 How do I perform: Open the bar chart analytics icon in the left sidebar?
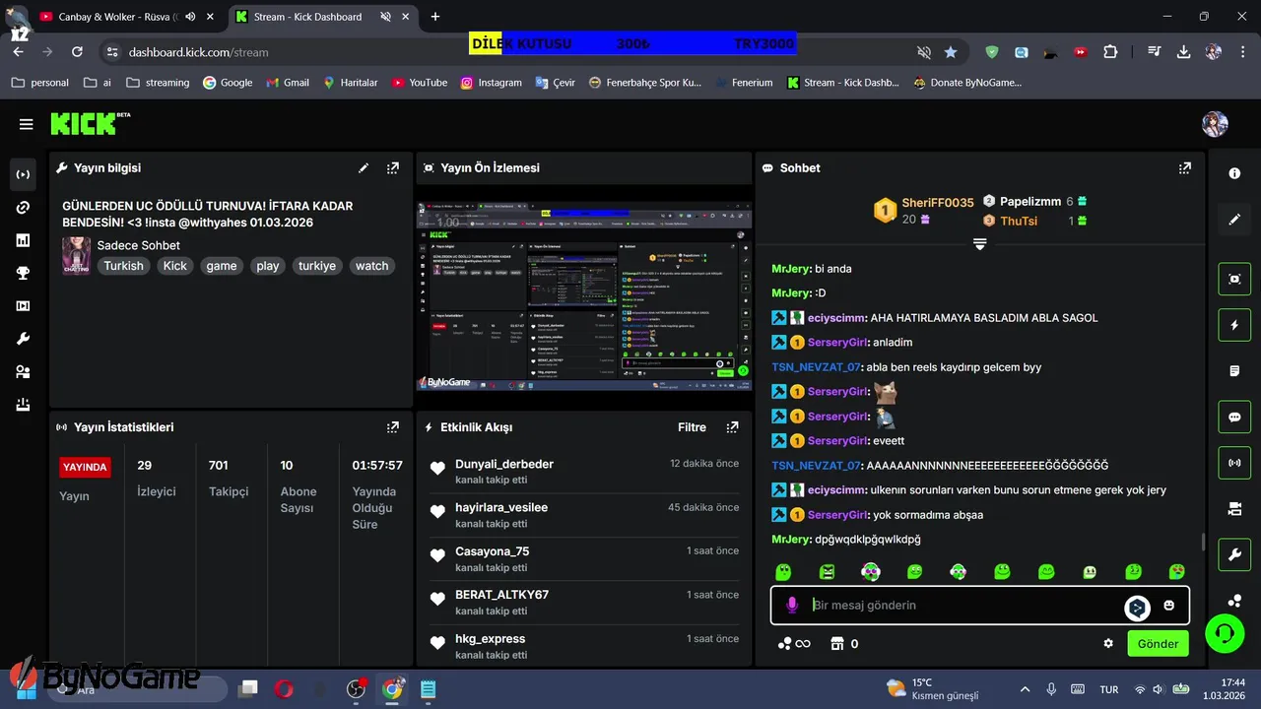point(23,240)
